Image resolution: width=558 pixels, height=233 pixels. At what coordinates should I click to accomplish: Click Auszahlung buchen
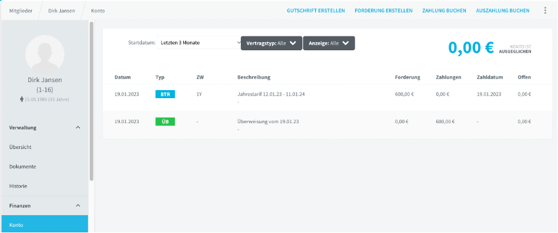(x=503, y=10)
